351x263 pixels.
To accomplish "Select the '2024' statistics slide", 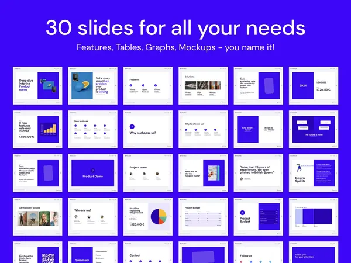I will pos(314,86).
